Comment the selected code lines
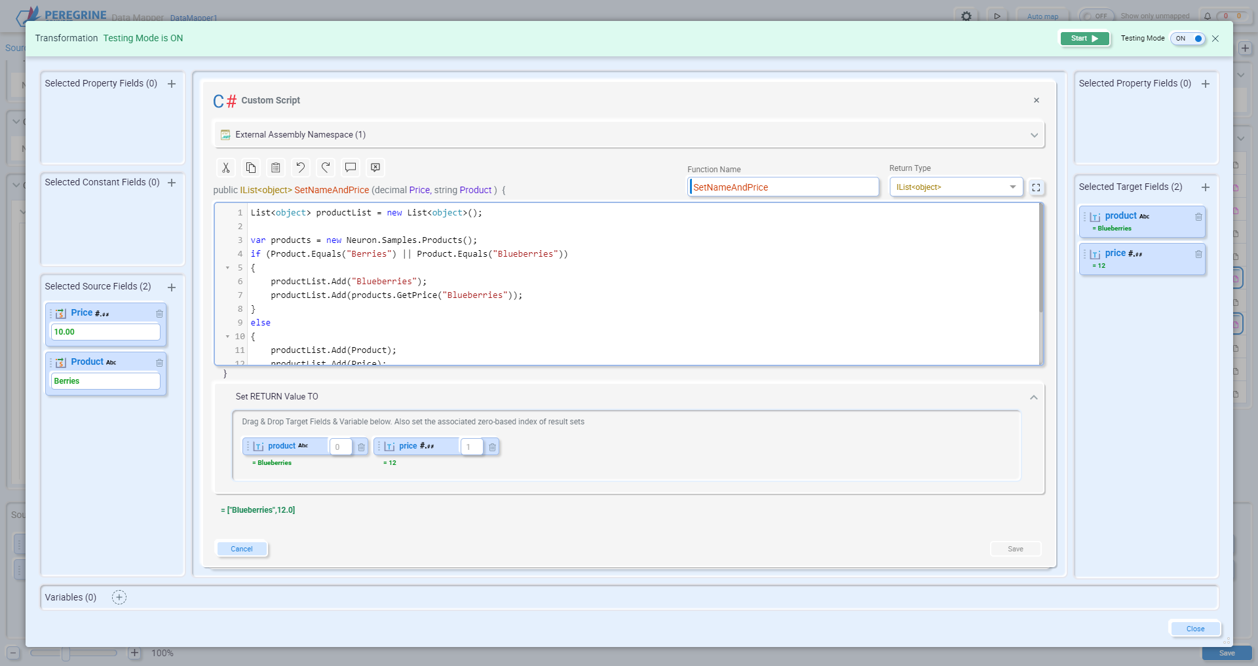This screenshot has width=1258, height=666. click(350, 168)
